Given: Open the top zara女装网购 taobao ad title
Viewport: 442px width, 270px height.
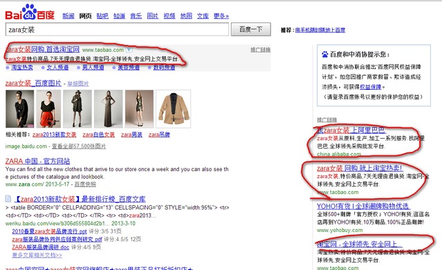Looking at the screenshot, I should coord(43,49).
